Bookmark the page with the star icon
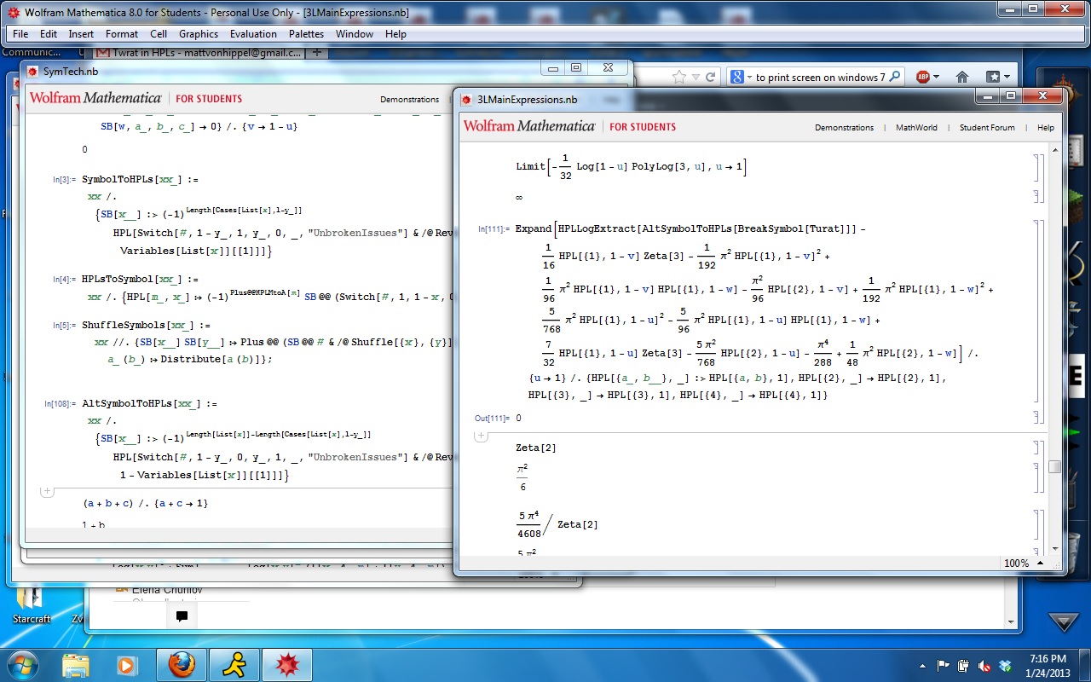 click(x=679, y=77)
